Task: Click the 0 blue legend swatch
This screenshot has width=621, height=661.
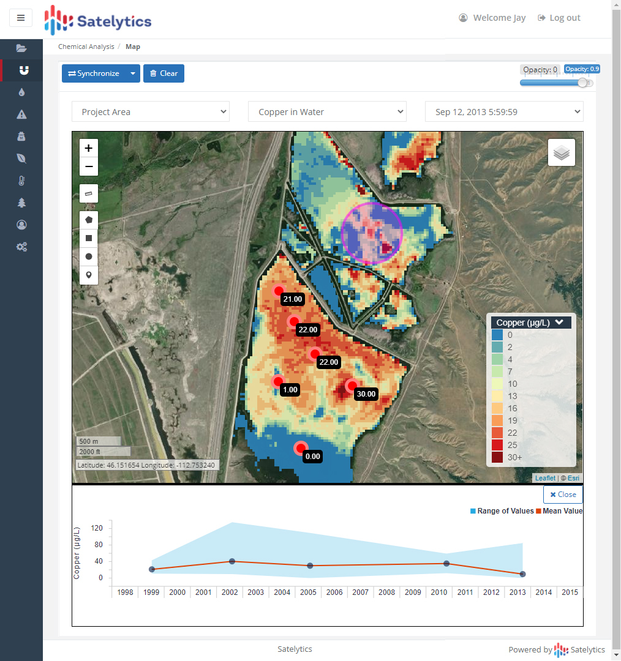Action: pyautogui.click(x=497, y=335)
